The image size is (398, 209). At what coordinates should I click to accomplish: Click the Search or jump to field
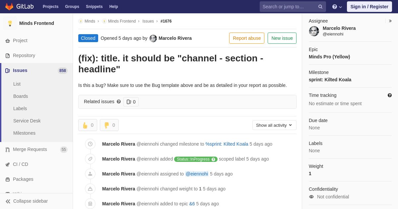pos(293,7)
